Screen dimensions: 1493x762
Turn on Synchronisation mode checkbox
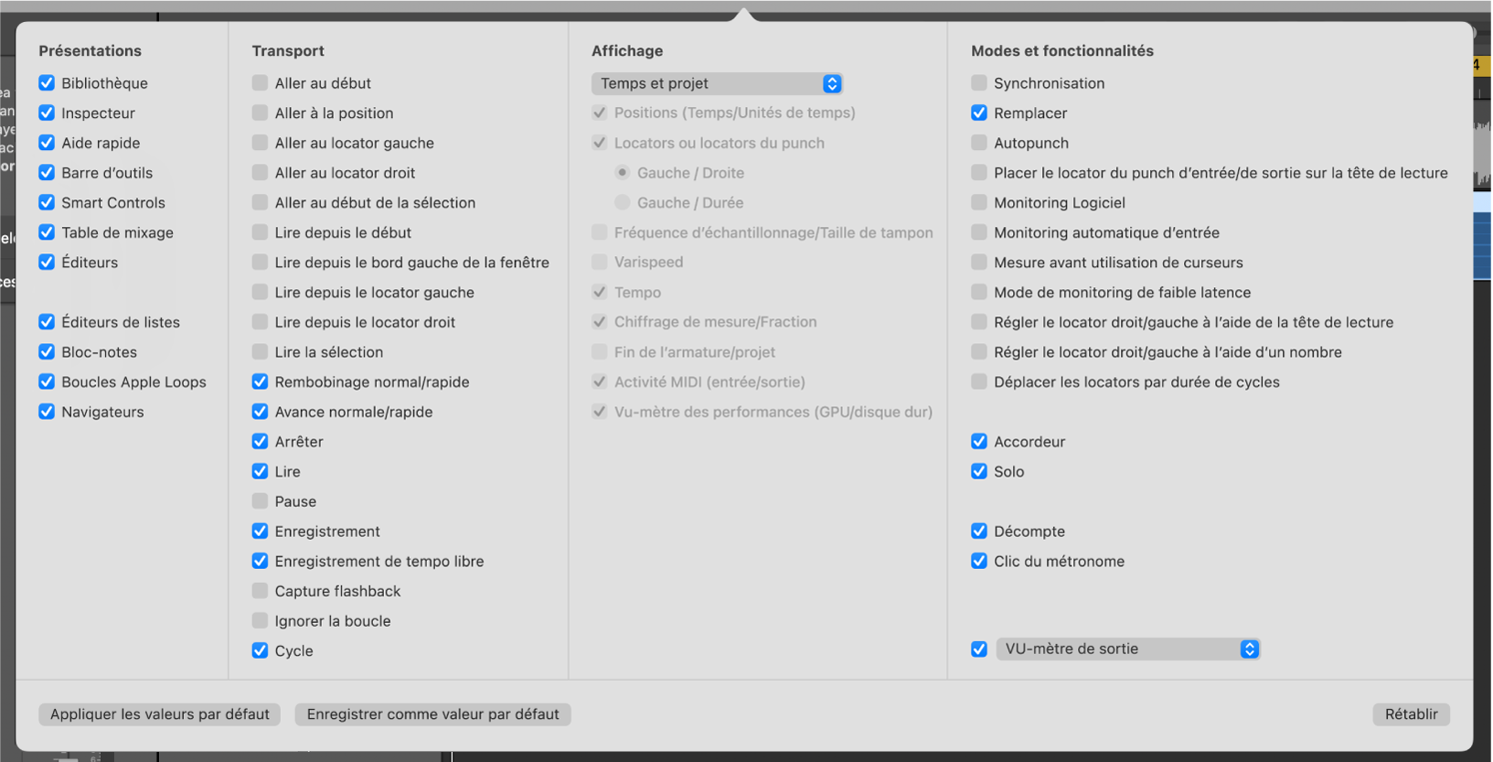979,83
